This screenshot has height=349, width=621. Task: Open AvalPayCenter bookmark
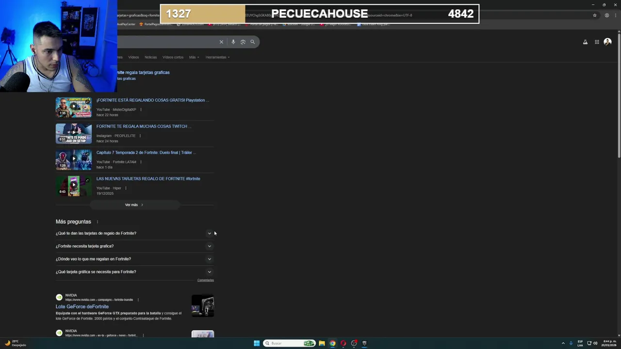pos(126,24)
